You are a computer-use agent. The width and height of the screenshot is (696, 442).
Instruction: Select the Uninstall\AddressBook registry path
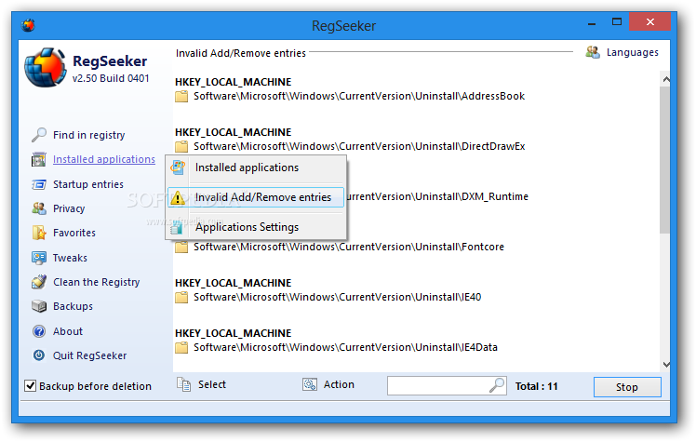point(359,96)
